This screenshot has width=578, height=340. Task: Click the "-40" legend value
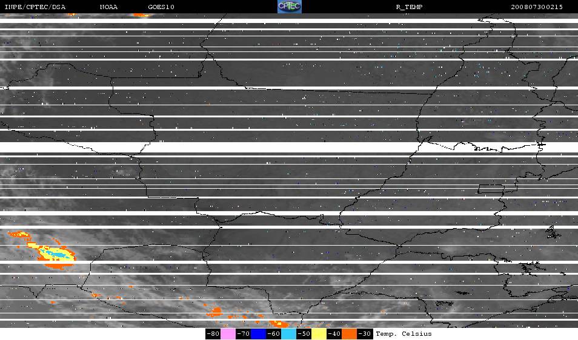[334, 334]
